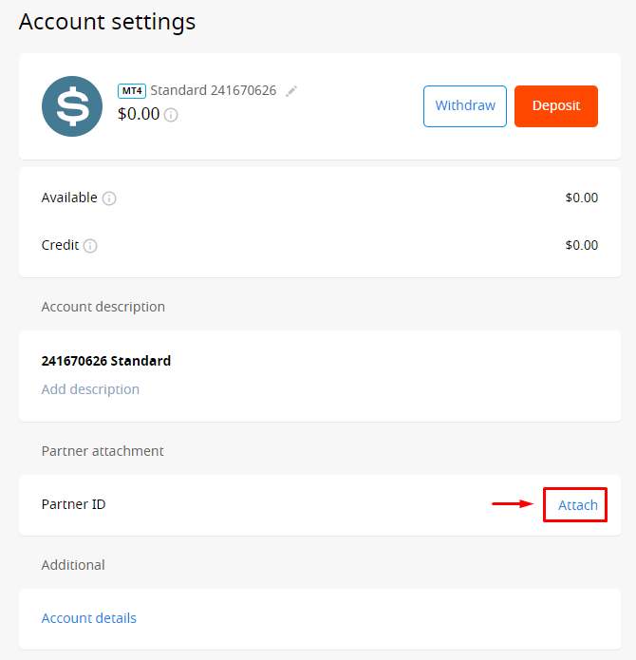Select the account name Standard 241670626
Image resolution: width=636 pixels, height=660 pixels.
point(213,91)
